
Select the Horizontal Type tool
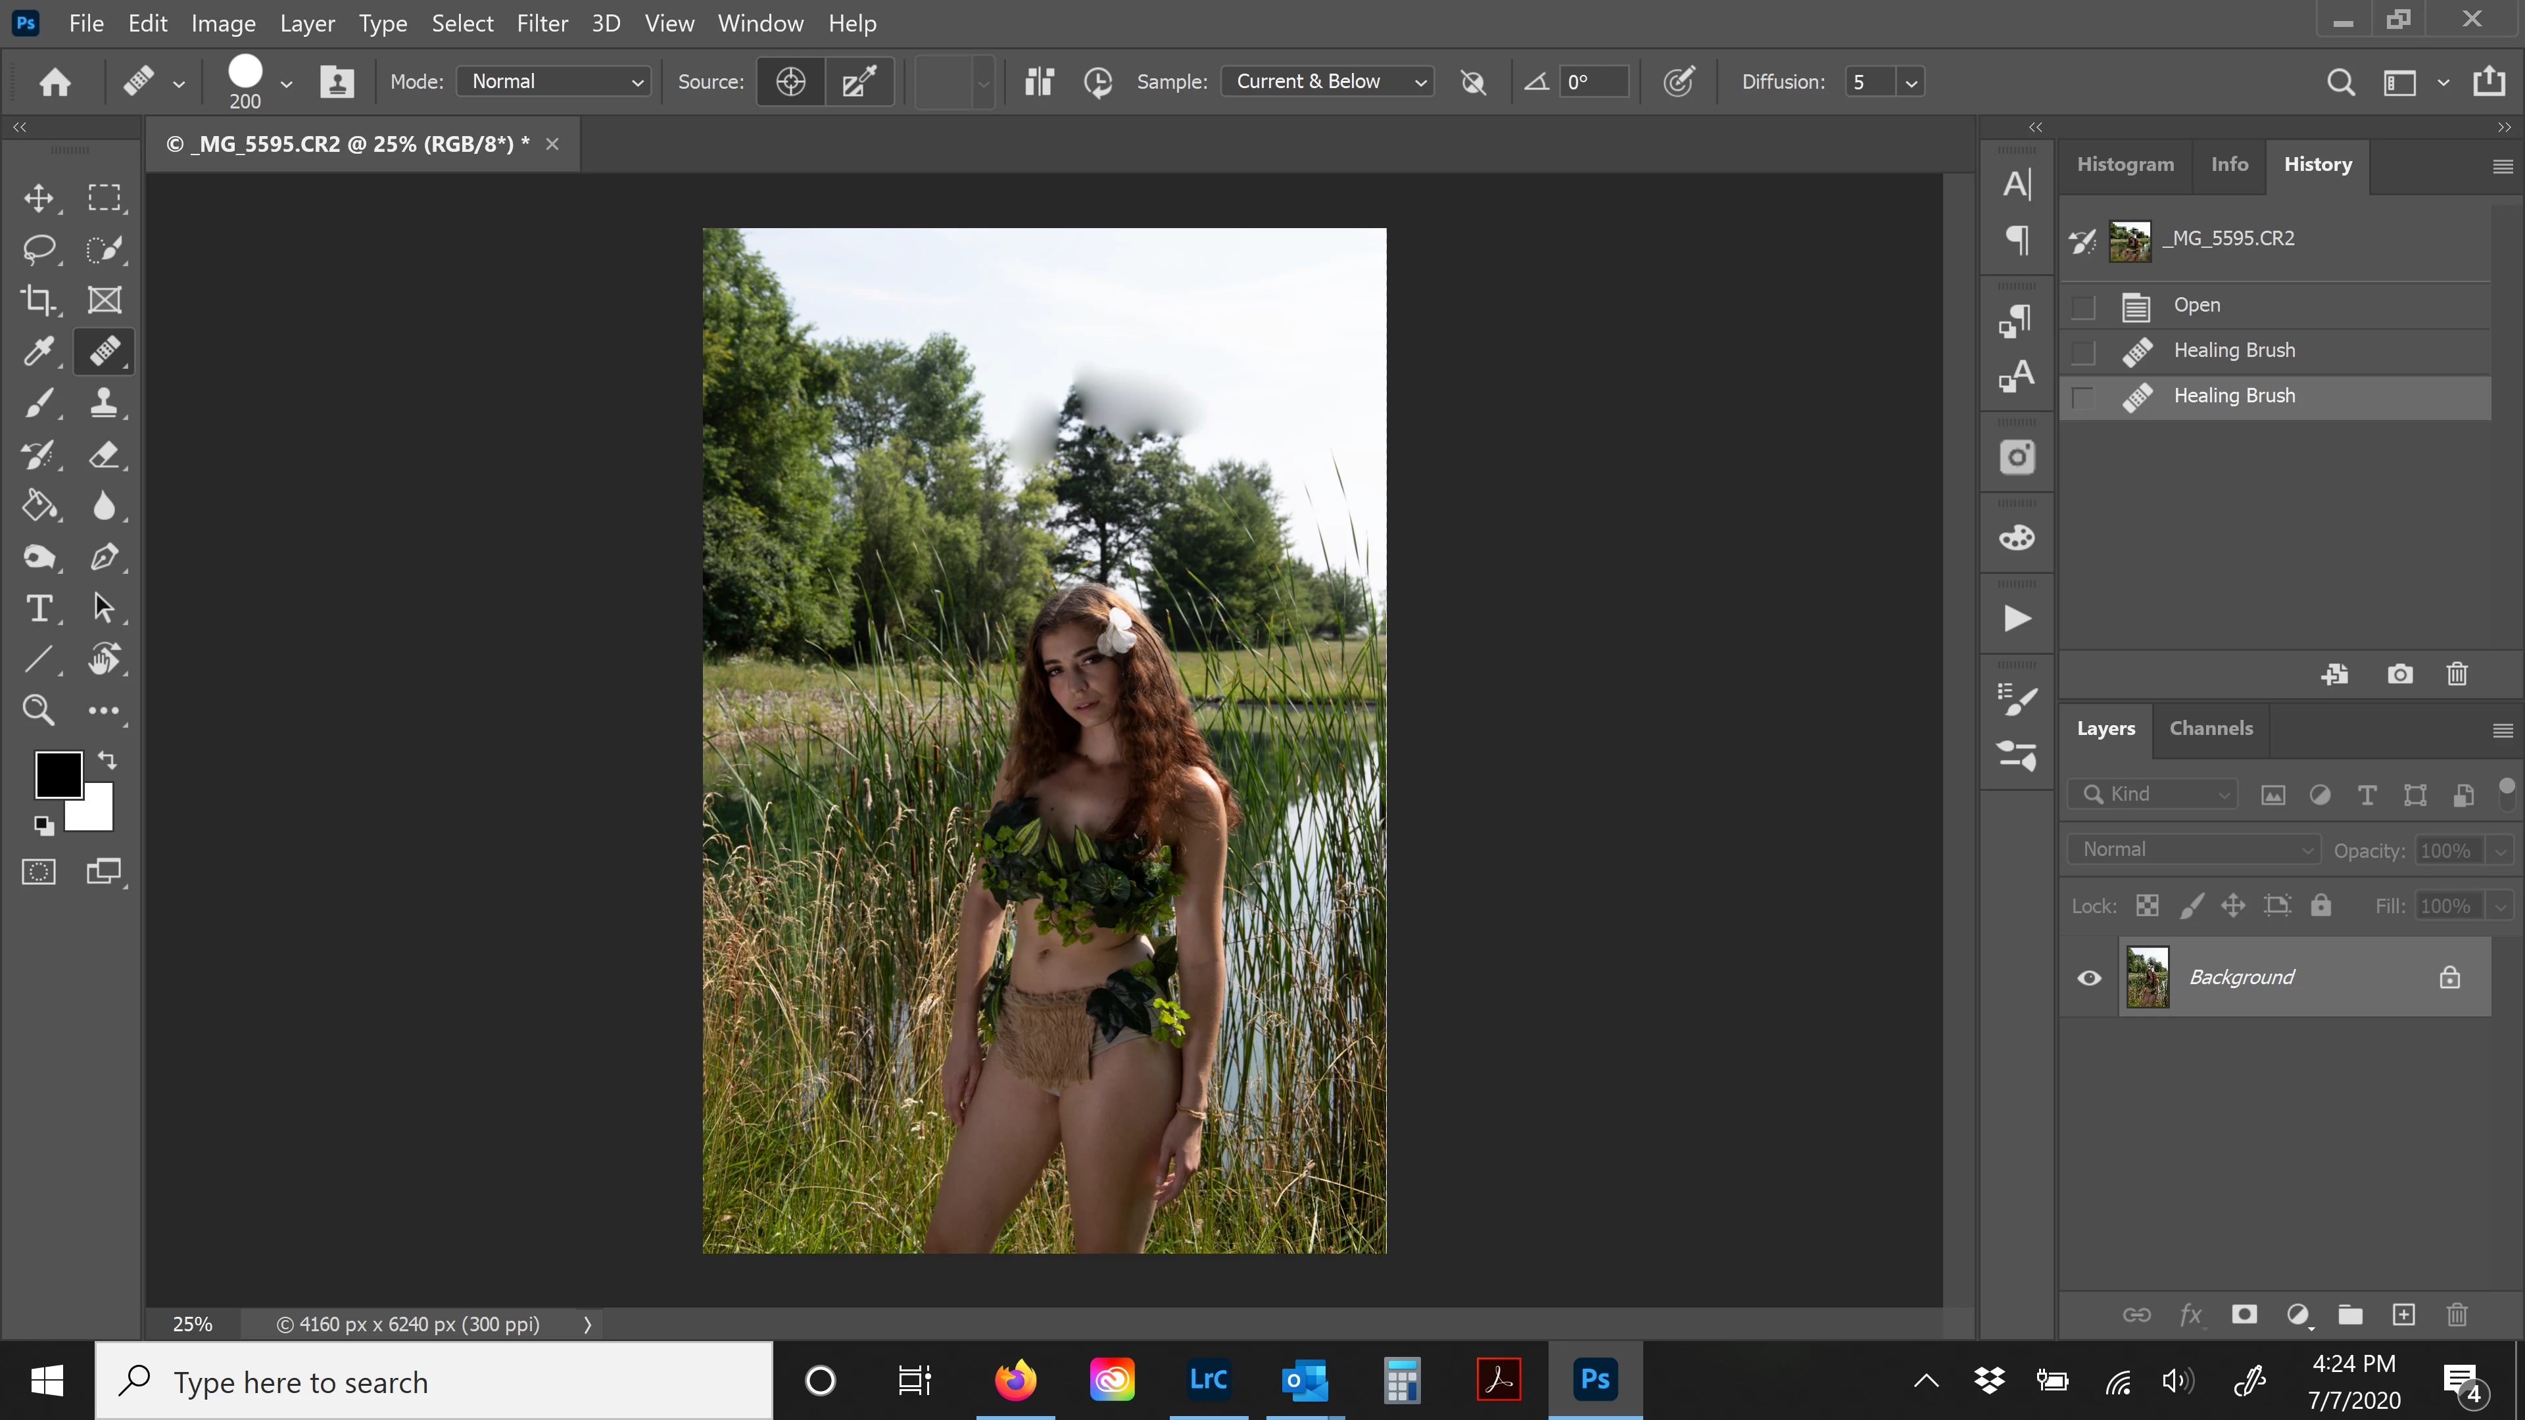tap(38, 609)
